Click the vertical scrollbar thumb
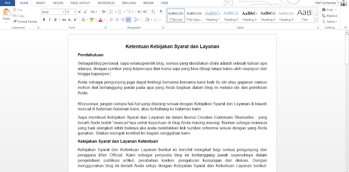This screenshot has height=172, width=349. (x=347, y=49)
